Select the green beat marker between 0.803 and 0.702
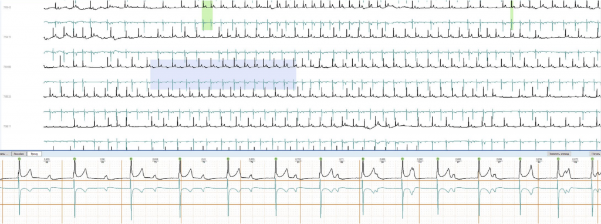 pos(275,158)
